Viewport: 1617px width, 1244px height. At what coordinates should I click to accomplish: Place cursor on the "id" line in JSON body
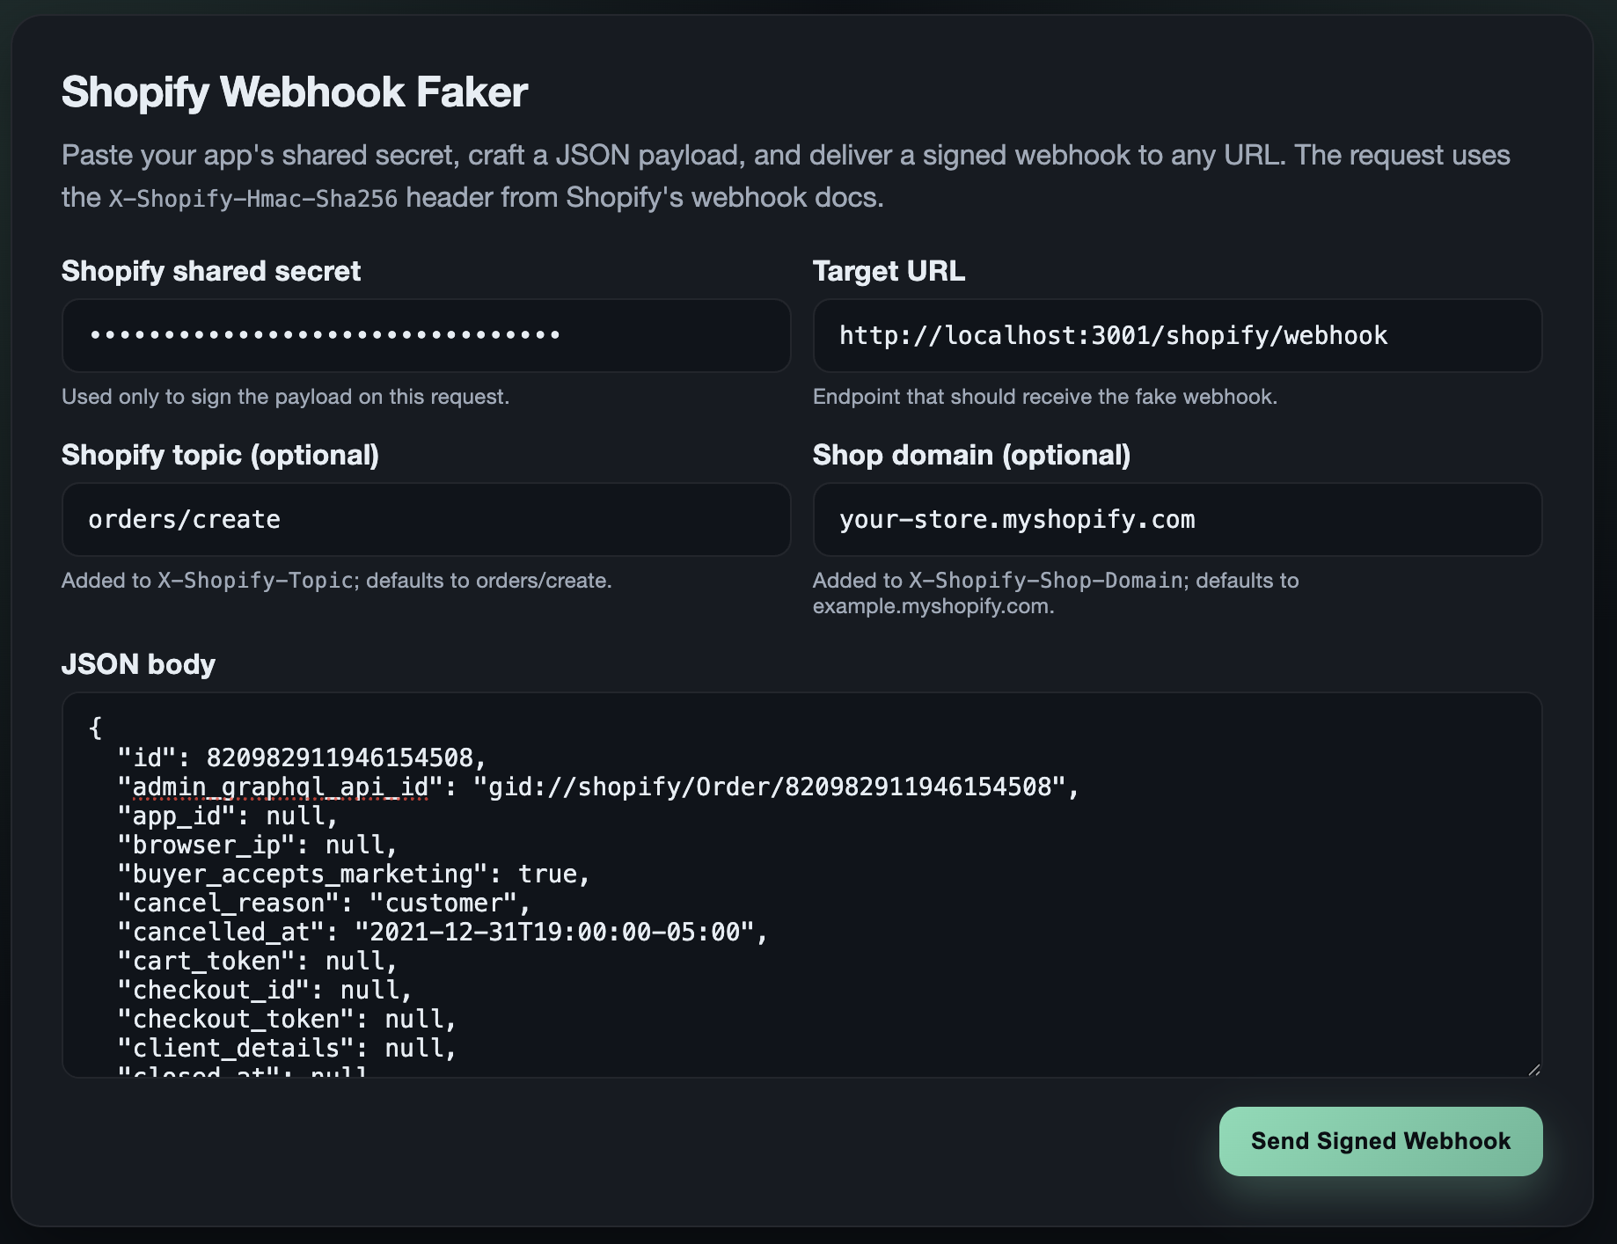[301, 757]
